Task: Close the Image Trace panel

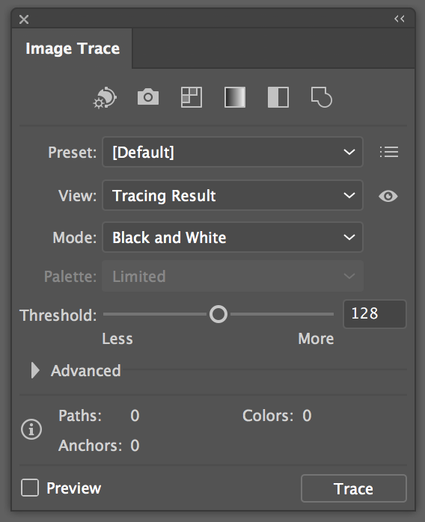Action: click(x=24, y=19)
